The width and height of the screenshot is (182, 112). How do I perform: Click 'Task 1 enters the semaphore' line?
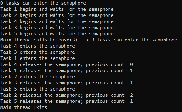[x=38, y=58]
